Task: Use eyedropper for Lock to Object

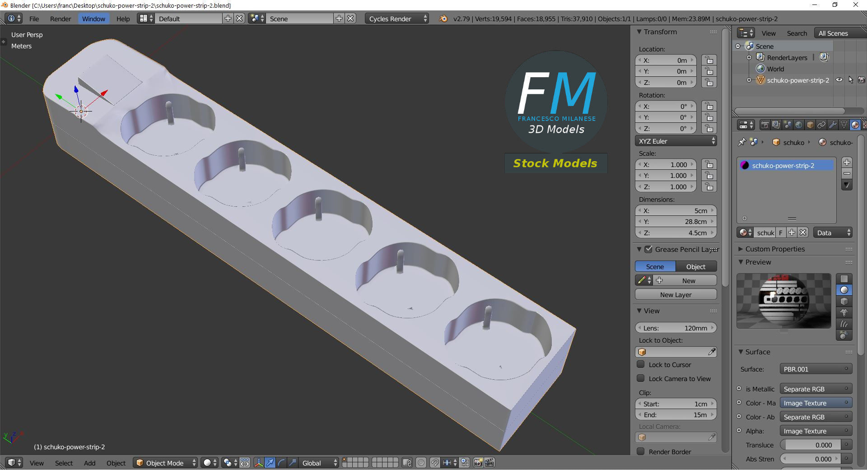Action: [x=712, y=352]
